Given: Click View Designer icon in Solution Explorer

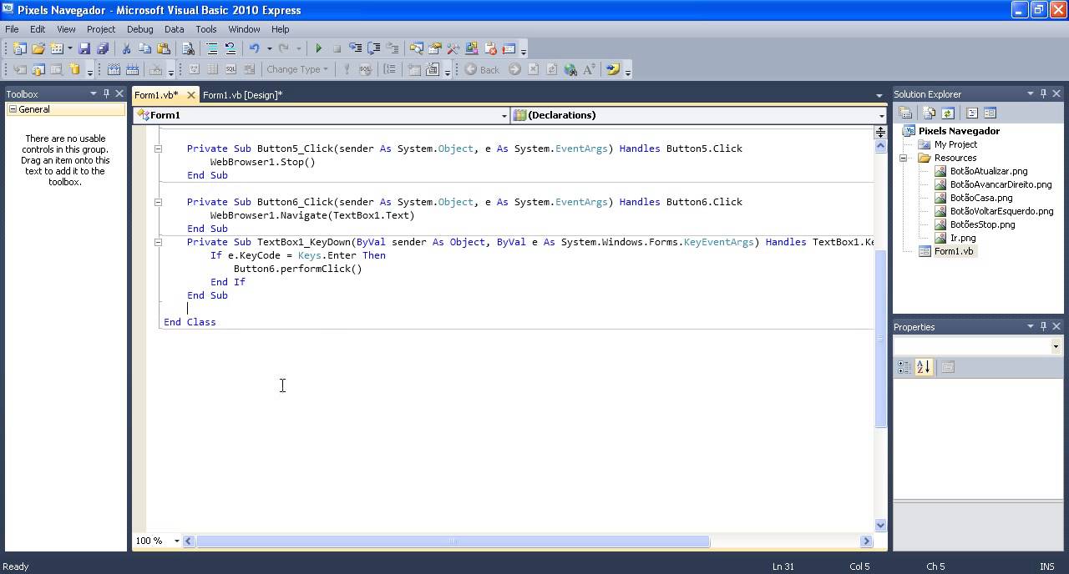Looking at the screenshot, I should pyautogui.click(x=990, y=113).
